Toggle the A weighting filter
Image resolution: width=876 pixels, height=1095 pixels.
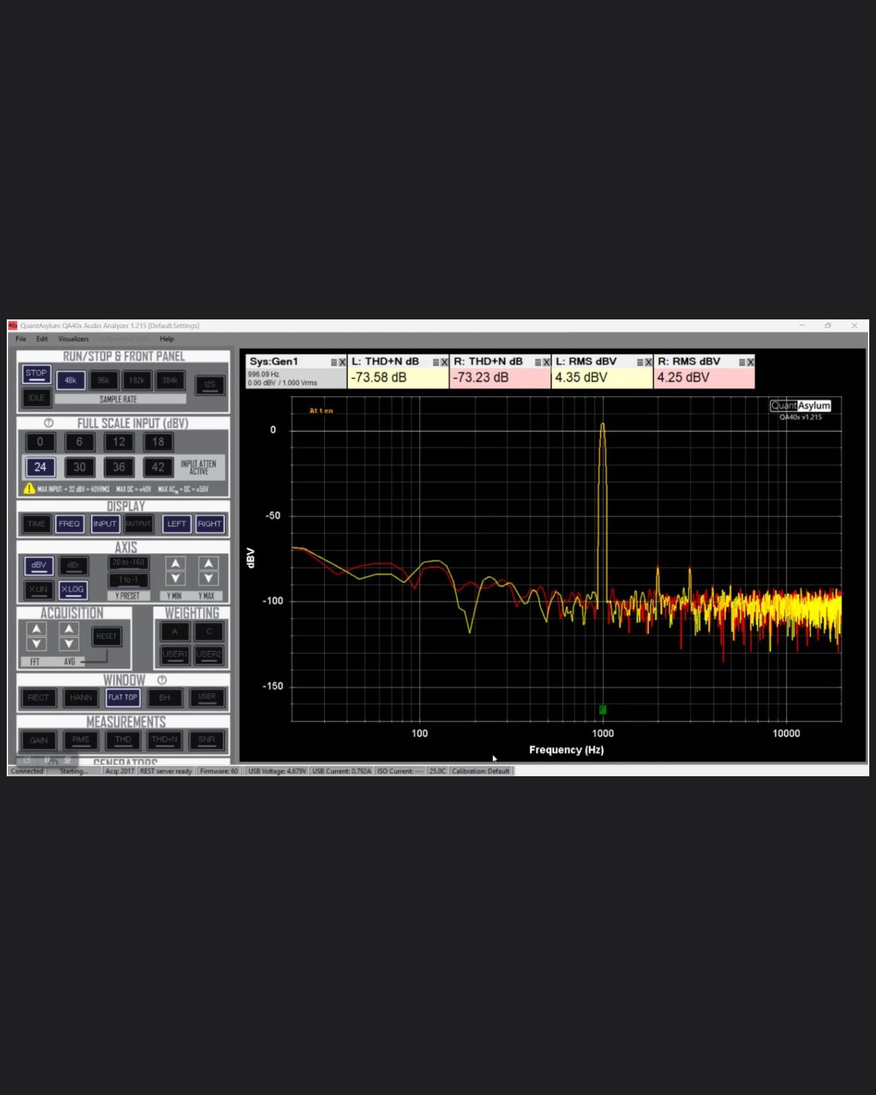click(175, 631)
